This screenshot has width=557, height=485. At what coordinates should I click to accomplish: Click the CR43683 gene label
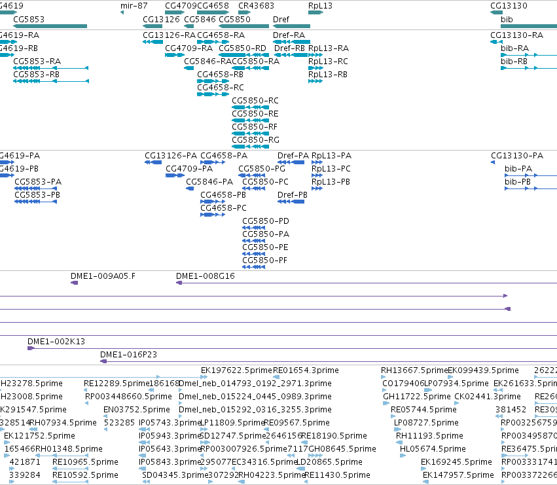point(256,6)
